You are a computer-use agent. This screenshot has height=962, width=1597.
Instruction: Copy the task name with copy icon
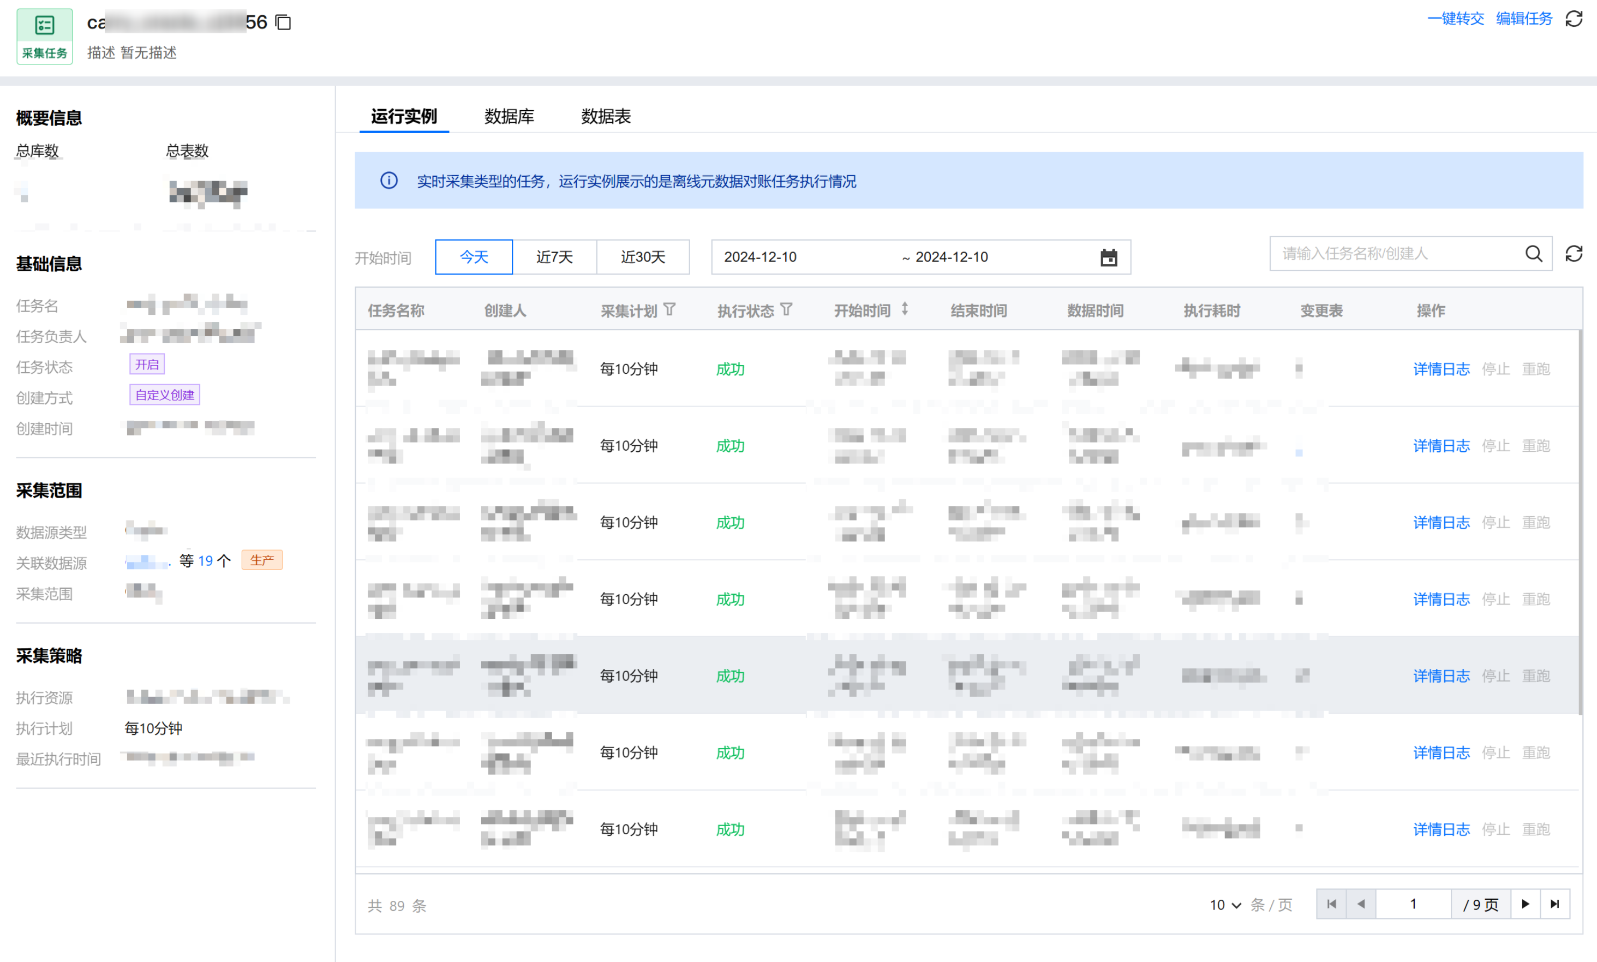point(283,23)
